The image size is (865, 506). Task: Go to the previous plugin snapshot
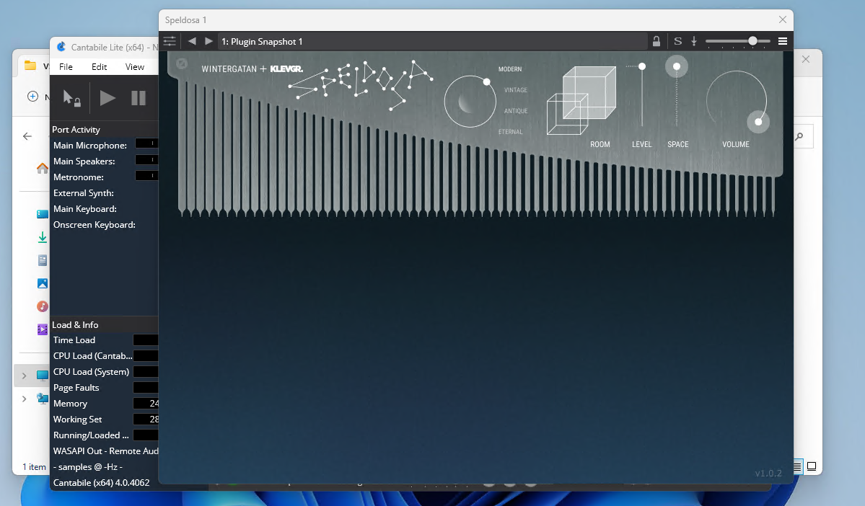coord(192,42)
